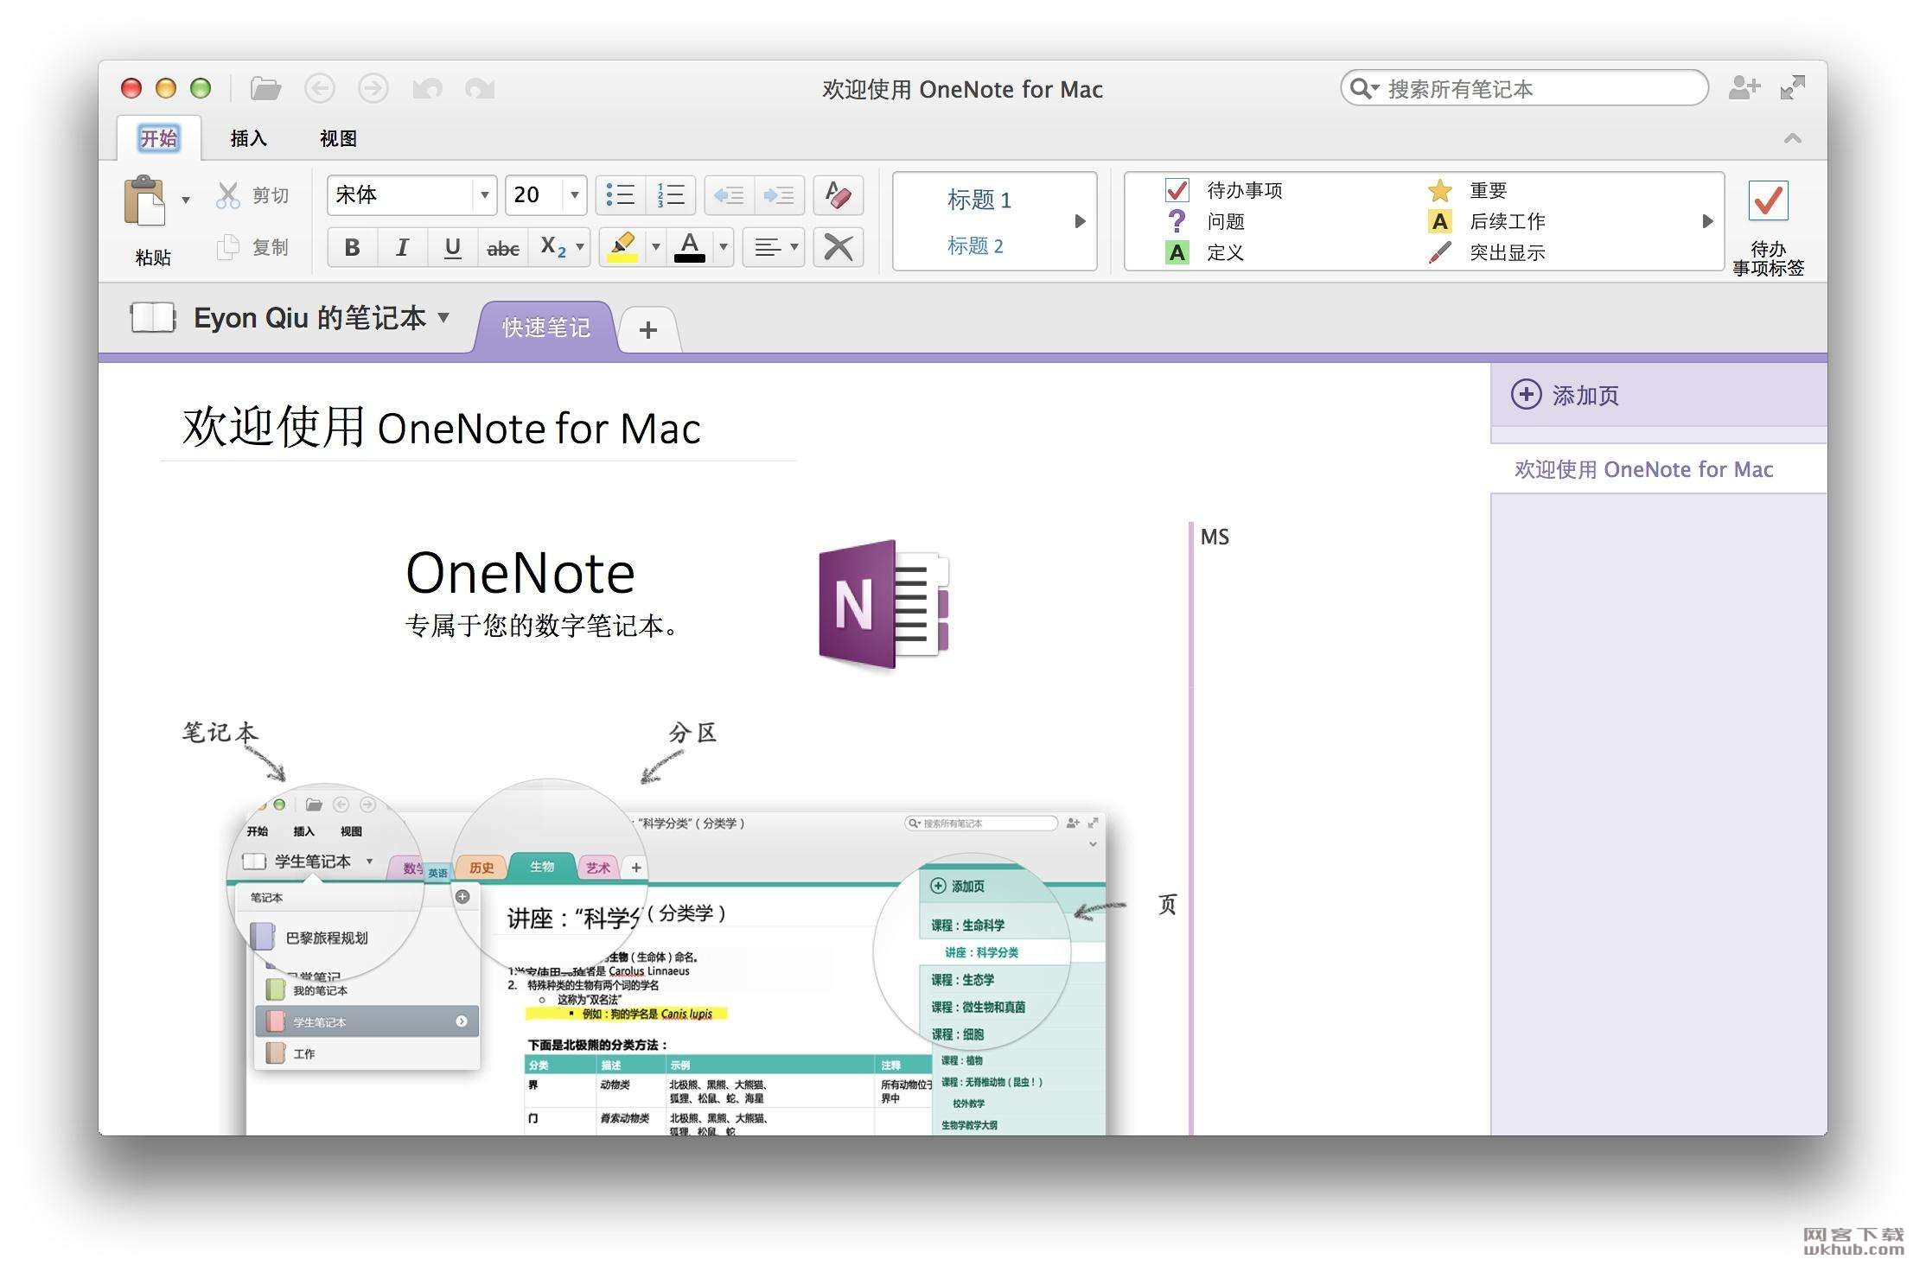Insert bulleted list
Screen dimensions: 1926x1272
[x=620, y=195]
